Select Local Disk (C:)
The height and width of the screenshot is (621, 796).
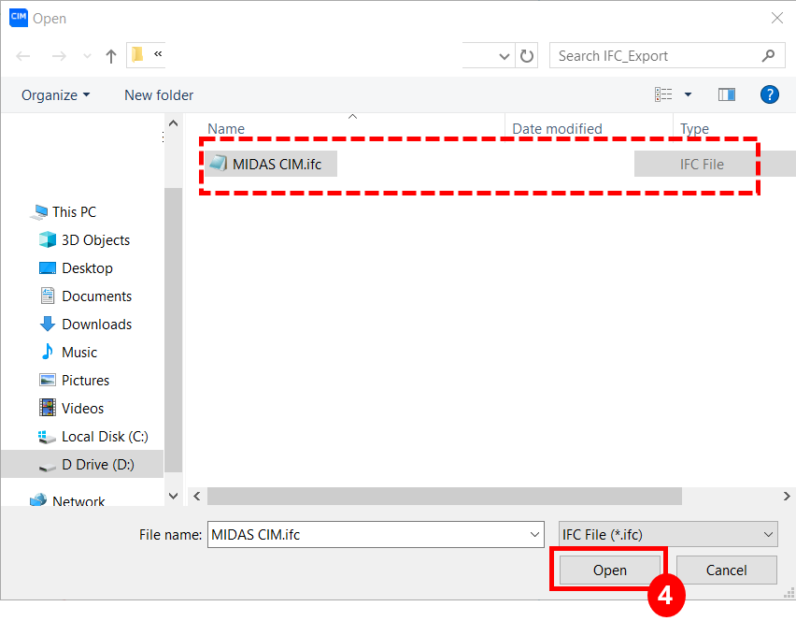pos(105,437)
